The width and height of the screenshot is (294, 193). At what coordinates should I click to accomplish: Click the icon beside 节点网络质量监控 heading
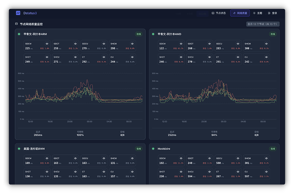click(17, 24)
